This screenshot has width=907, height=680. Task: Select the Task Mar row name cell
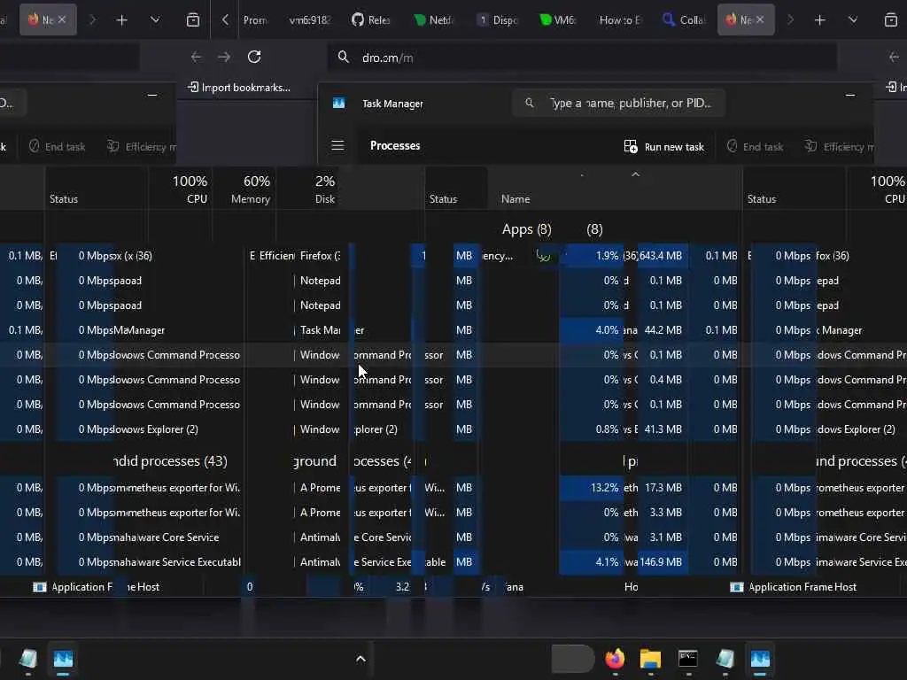point(321,330)
